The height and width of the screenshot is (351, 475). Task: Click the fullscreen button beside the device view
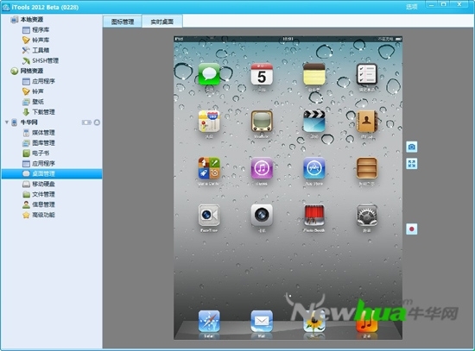tap(411, 164)
